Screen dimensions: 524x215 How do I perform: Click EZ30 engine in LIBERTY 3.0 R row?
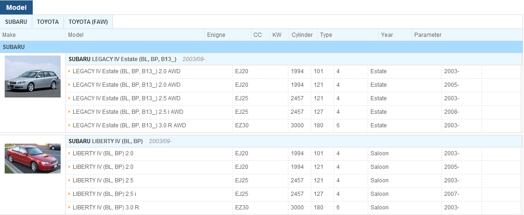(x=242, y=208)
